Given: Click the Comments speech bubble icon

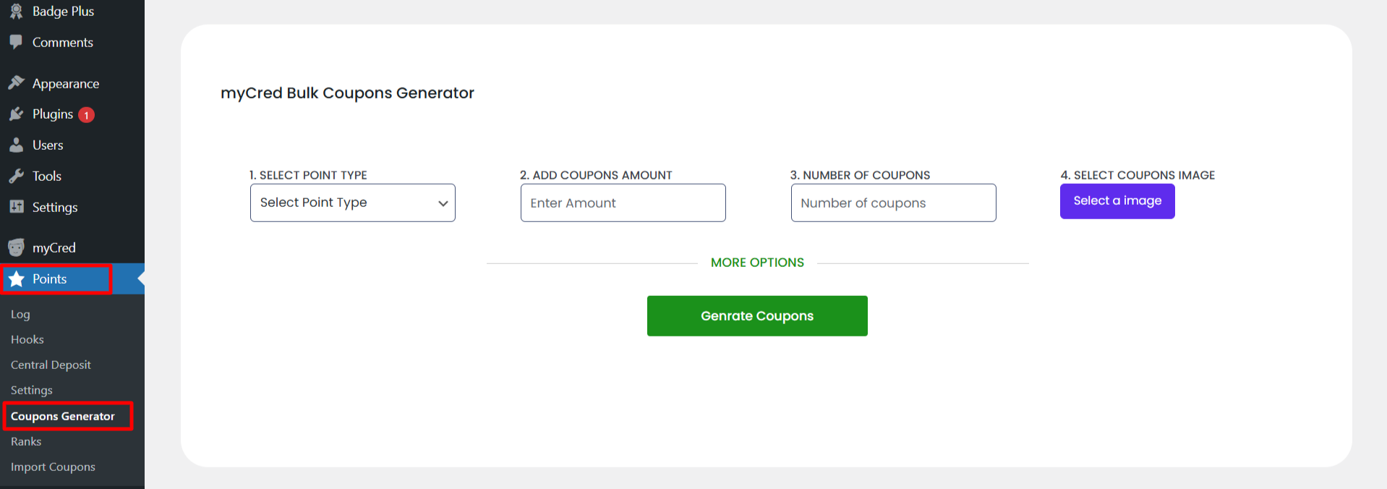Looking at the screenshot, I should pyautogui.click(x=16, y=42).
